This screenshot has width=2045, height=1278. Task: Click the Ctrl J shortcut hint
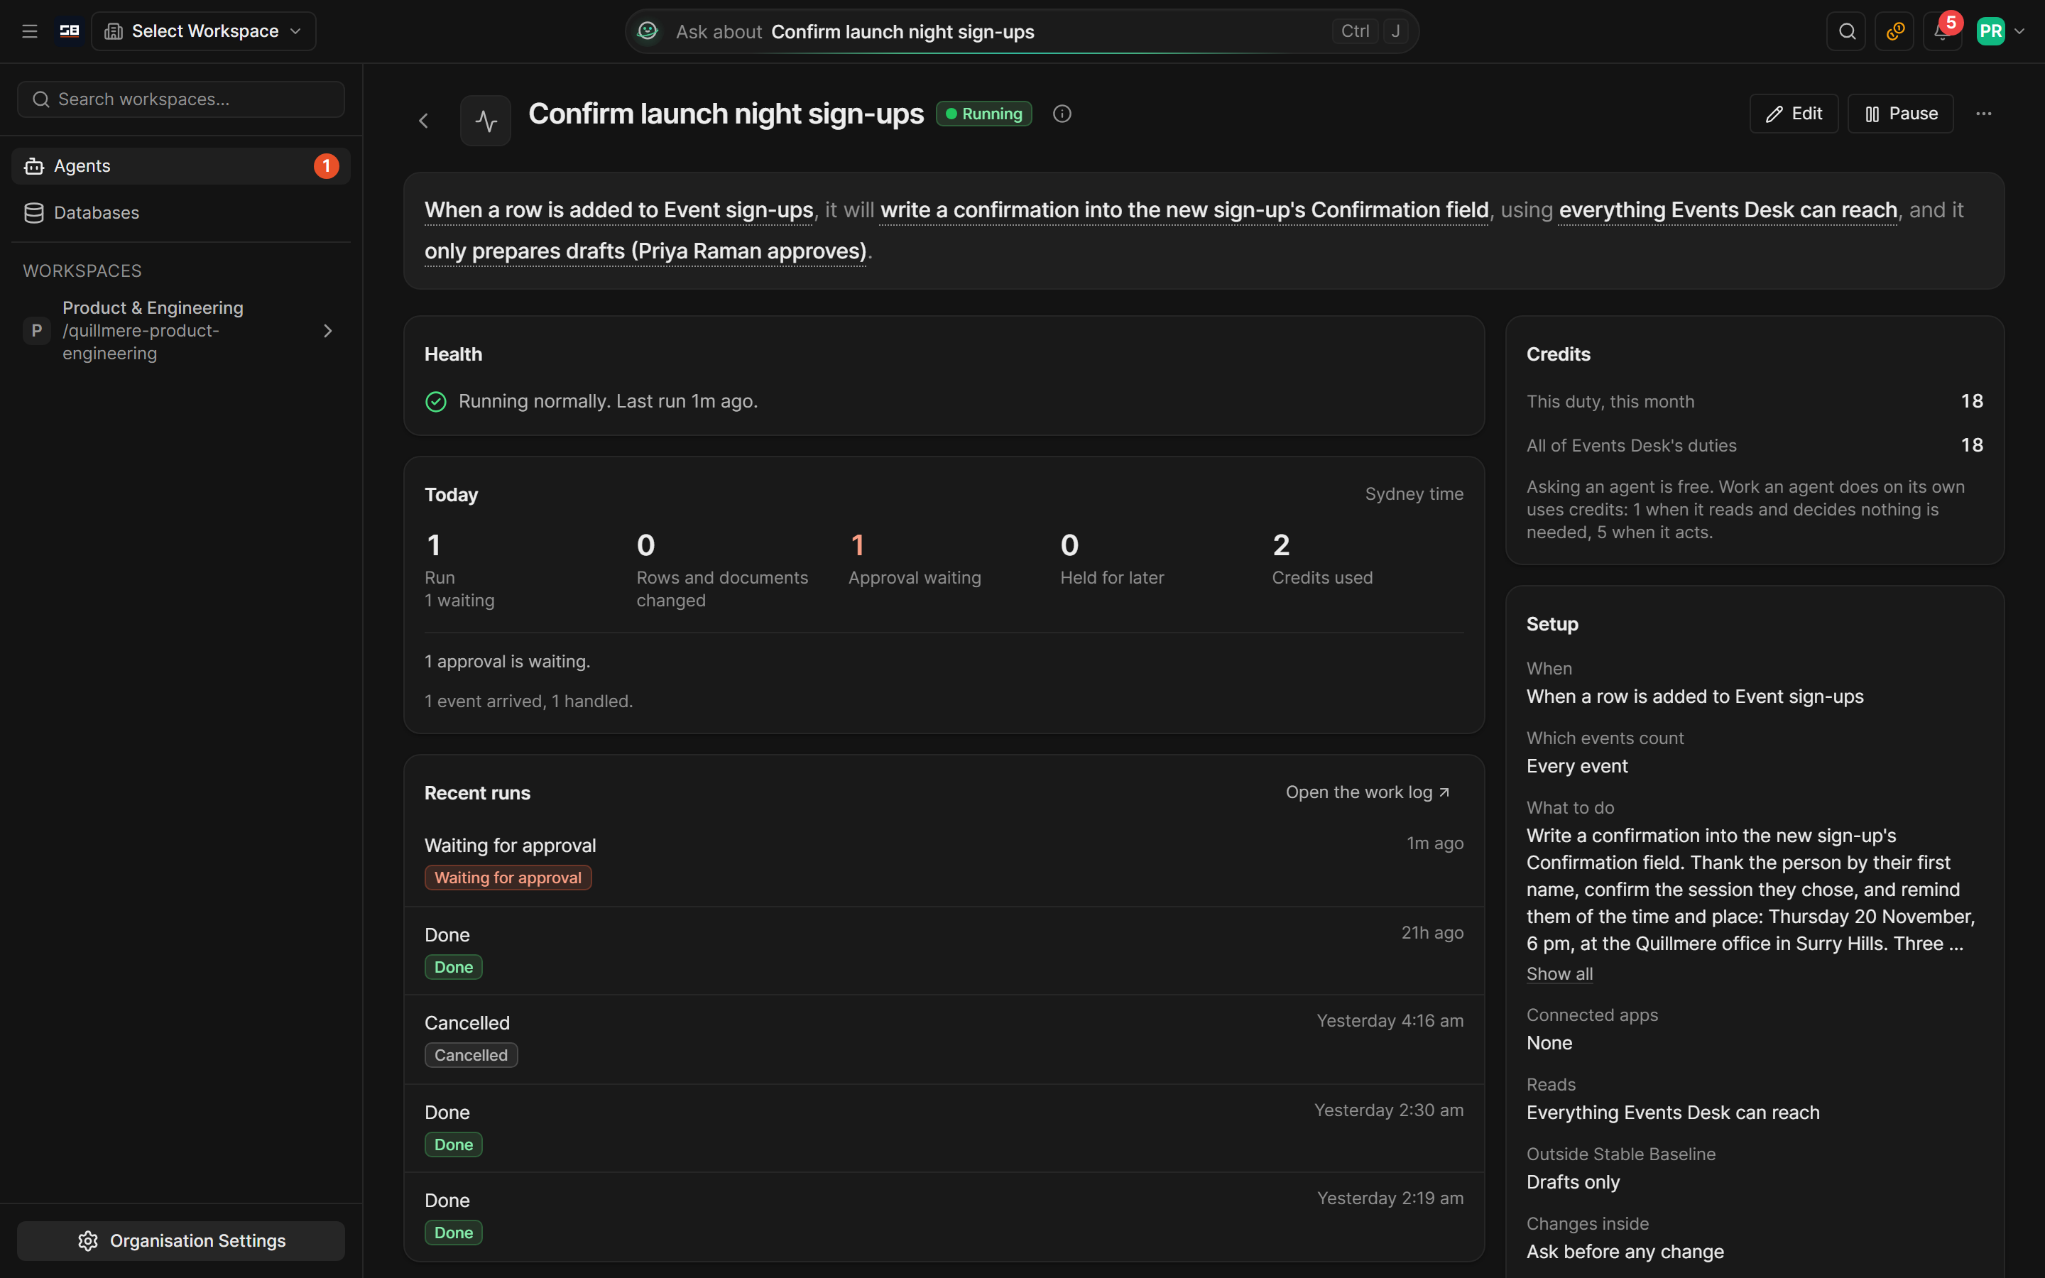coord(1370,31)
